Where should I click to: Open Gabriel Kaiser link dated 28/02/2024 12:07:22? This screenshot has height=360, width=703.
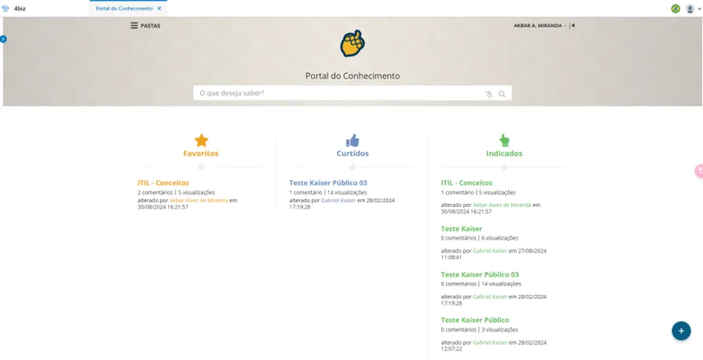(x=490, y=343)
